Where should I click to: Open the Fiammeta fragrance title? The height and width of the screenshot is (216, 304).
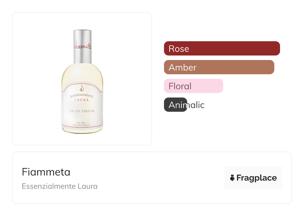[x=46, y=172]
